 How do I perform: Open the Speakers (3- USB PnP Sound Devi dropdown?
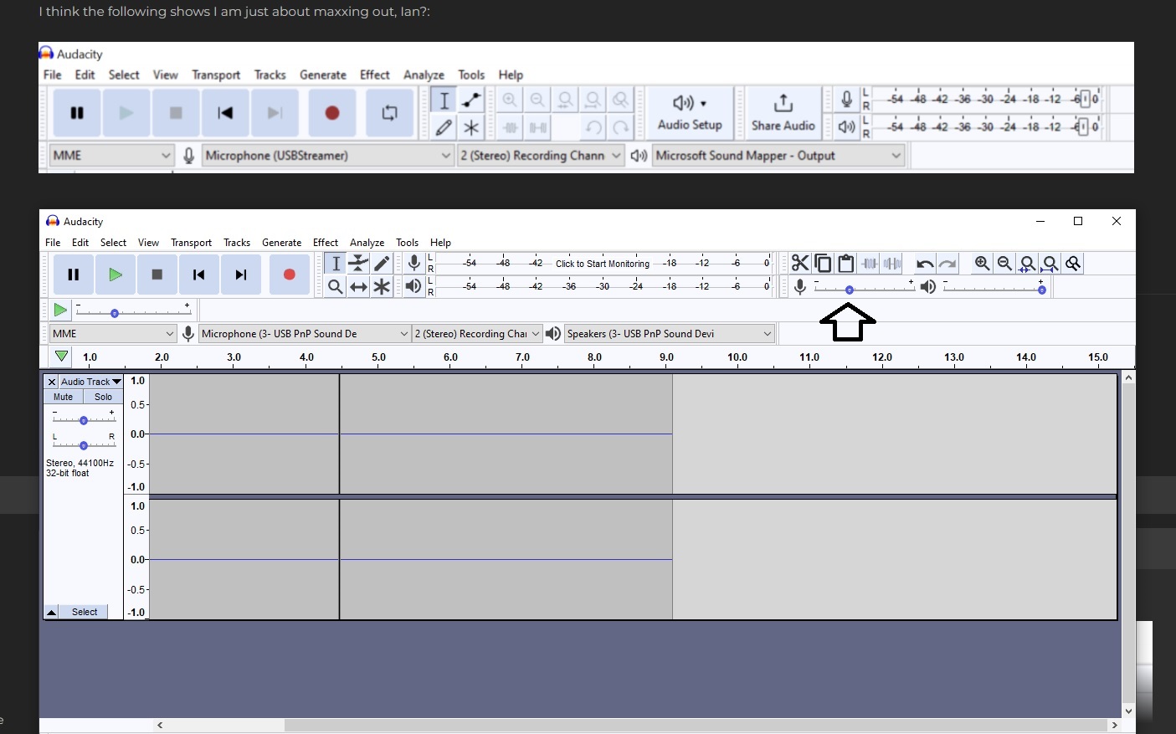click(669, 334)
